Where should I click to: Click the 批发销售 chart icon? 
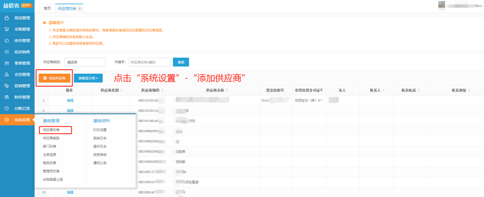7,52
